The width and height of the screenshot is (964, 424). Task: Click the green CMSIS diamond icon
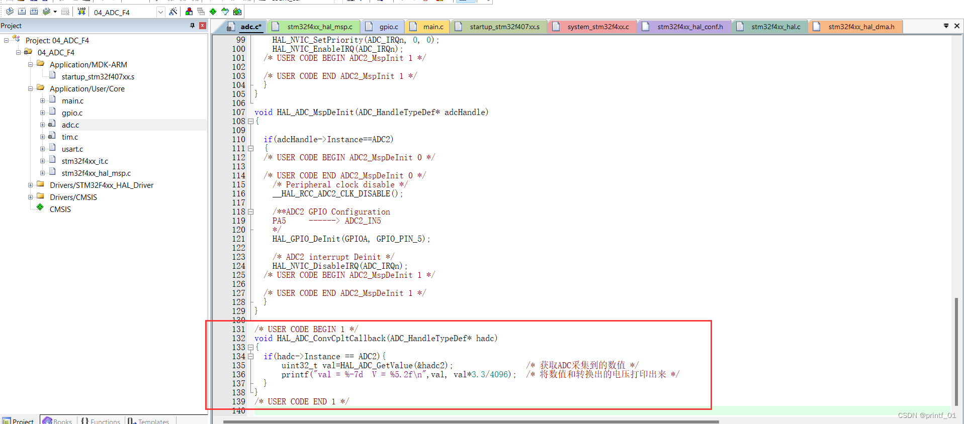pyautogui.click(x=40, y=207)
